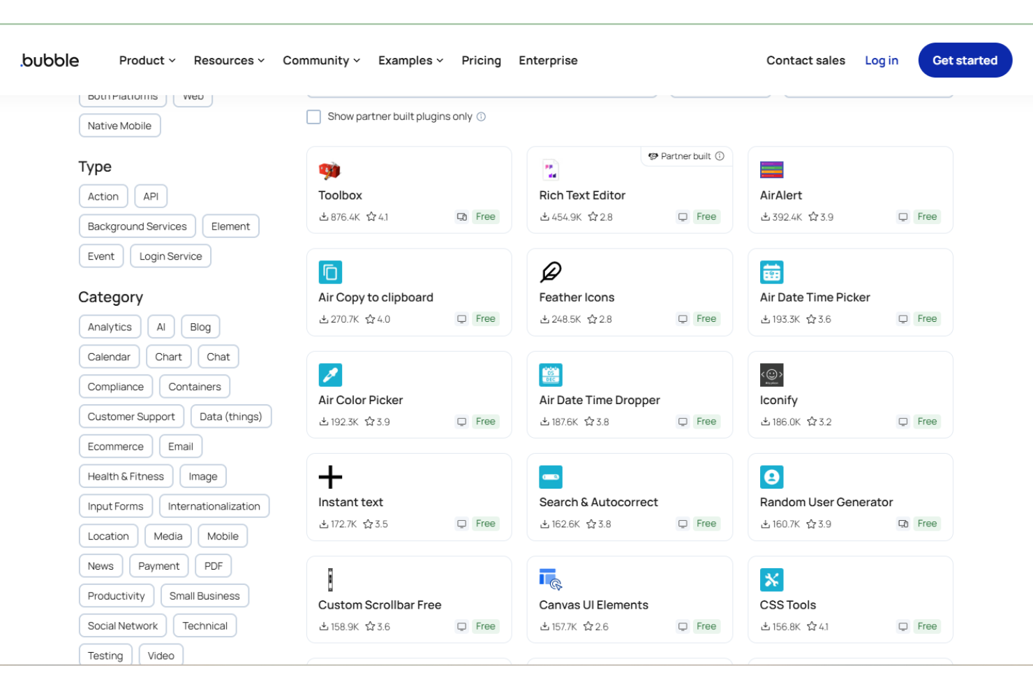1033x689 pixels.
Task: Expand the Examples menu
Action: 410,61
